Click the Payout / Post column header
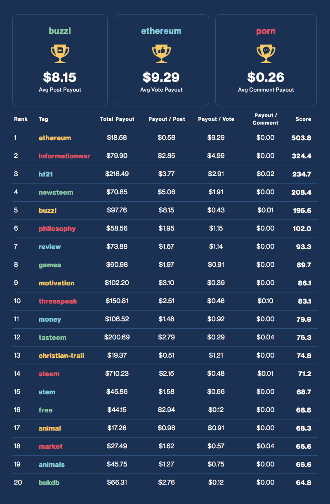 click(167, 119)
